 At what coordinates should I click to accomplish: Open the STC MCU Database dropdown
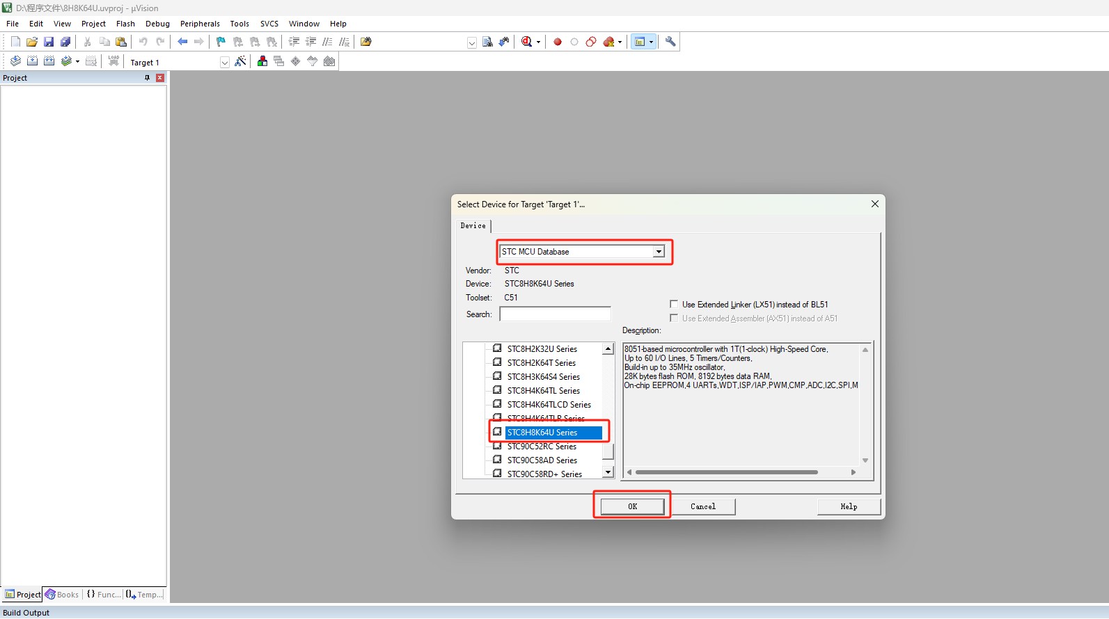[659, 252]
